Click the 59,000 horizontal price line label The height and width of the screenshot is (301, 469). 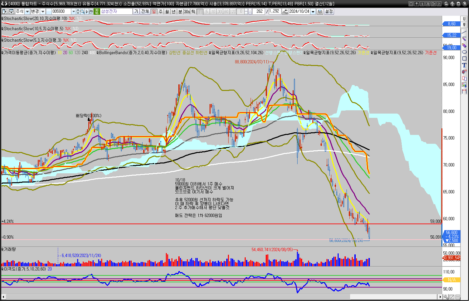[436, 222]
